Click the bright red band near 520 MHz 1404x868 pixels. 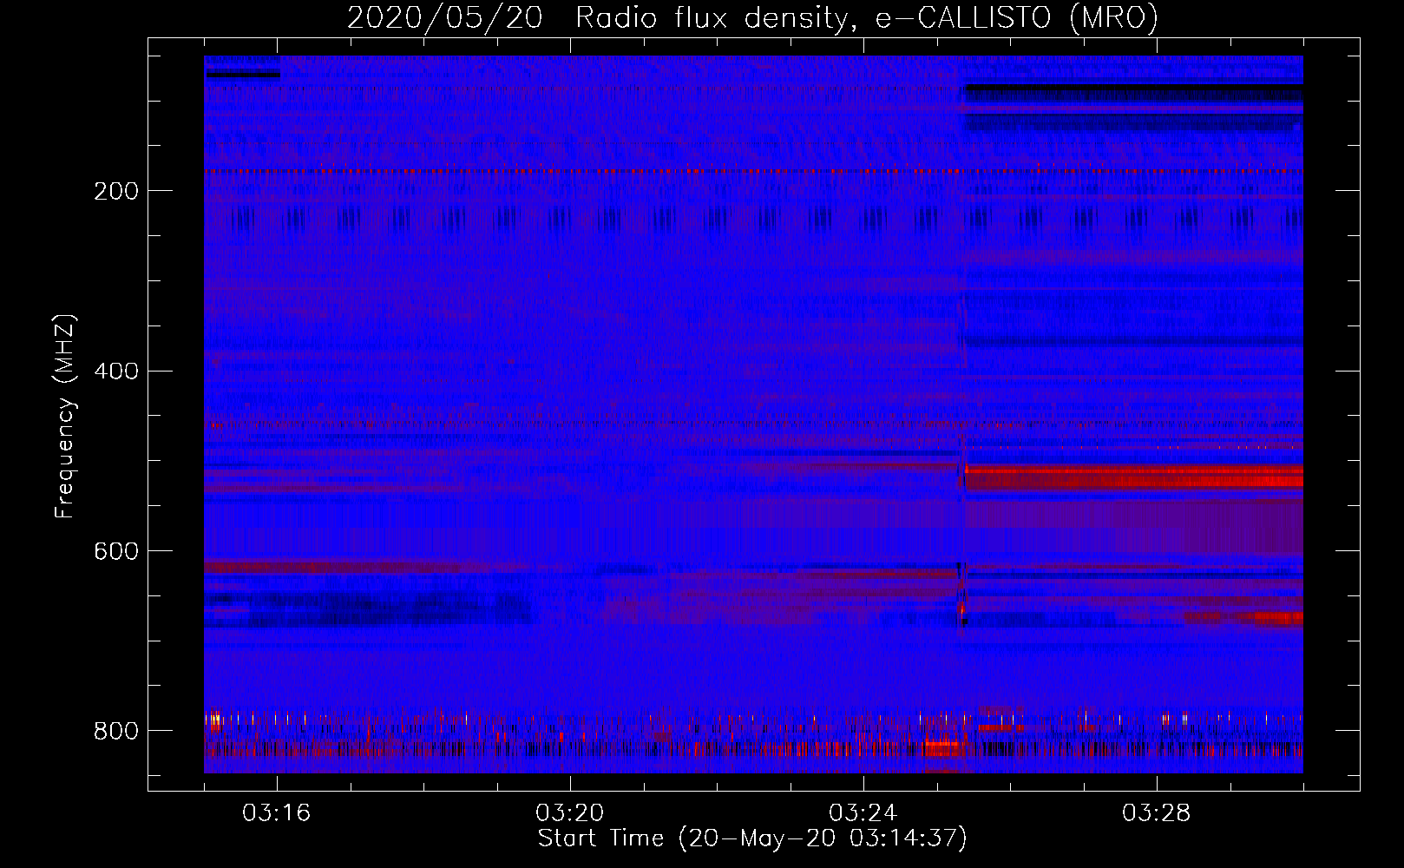click(1134, 477)
